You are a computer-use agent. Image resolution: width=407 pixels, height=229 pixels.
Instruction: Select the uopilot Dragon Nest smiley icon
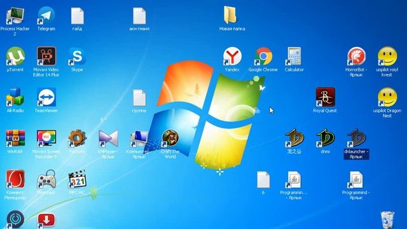coord(387,97)
